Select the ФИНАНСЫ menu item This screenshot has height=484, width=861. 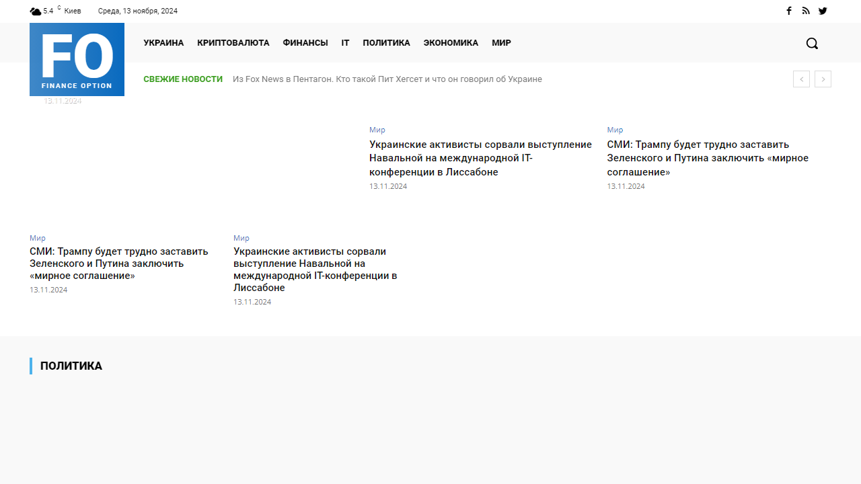305,42
